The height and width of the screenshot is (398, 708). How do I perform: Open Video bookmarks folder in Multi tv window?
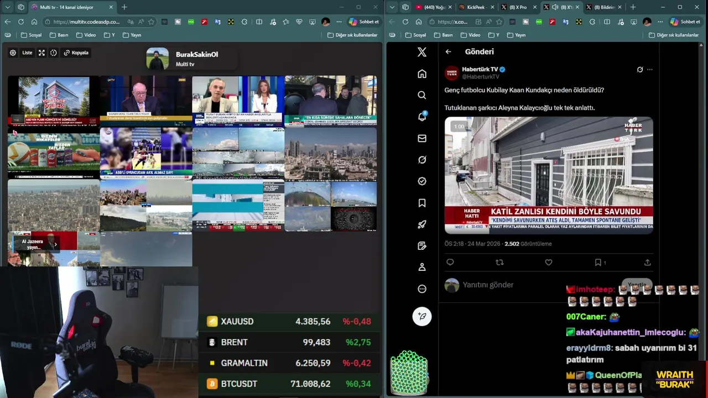(86, 35)
